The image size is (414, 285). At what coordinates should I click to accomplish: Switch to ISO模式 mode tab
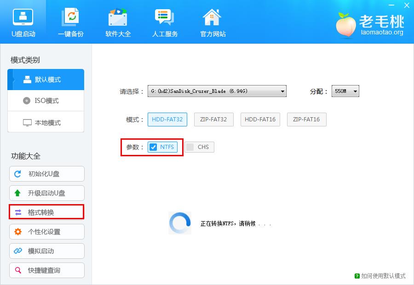pos(46,101)
